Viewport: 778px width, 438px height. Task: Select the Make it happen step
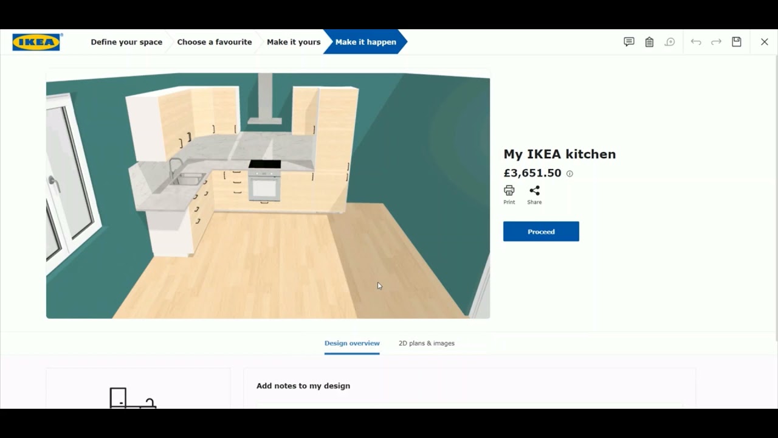(x=365, y=41)
